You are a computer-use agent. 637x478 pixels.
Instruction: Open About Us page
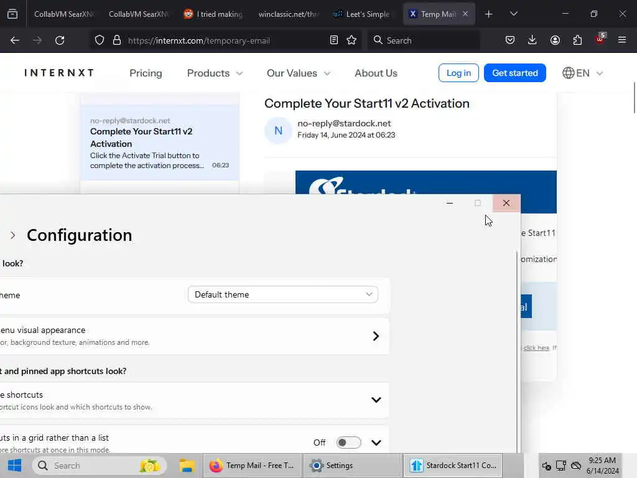point(376,73)
